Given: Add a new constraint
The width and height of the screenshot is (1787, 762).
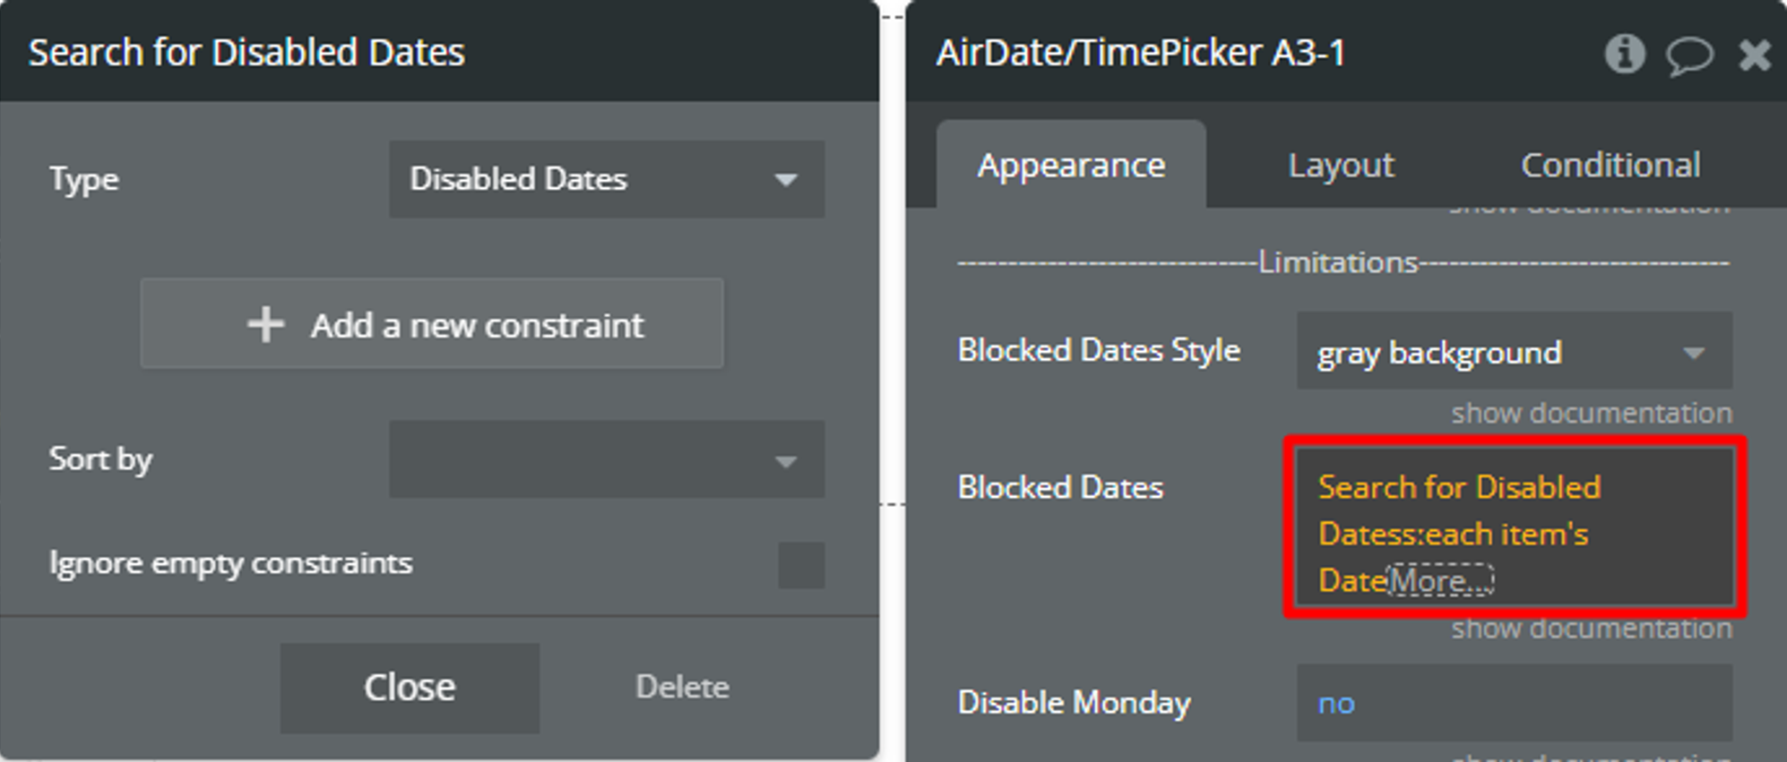Looking at the screenshot, I should [x=432, y=323].
